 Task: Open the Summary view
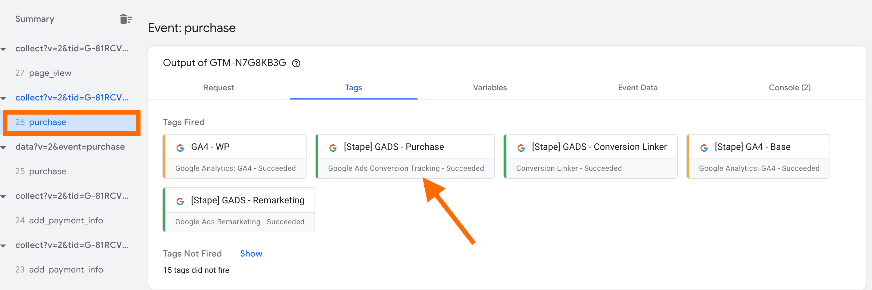(x=34, y=19)
